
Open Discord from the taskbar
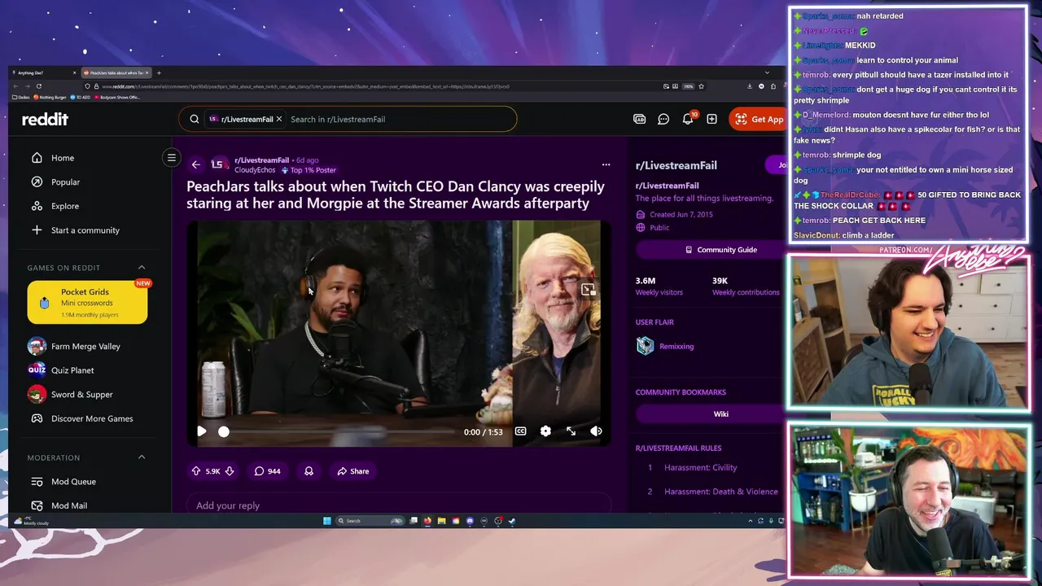point(470,521)
